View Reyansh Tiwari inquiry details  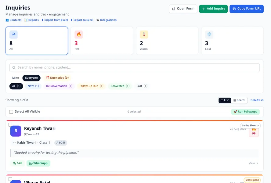pyautogui.click(x=253, y=163)
